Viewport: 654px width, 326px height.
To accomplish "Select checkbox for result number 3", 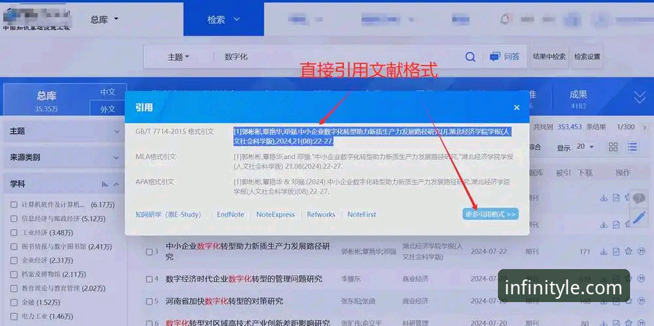I will pos(149,252).
